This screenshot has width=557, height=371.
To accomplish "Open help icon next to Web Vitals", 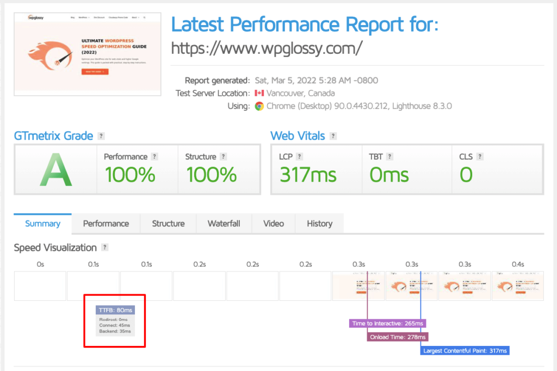I will 333,136.
